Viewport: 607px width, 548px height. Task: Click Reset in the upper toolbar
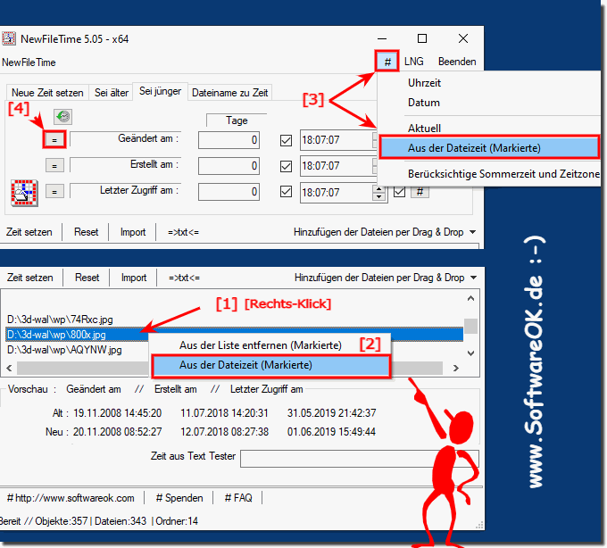(x=86, y=232)
